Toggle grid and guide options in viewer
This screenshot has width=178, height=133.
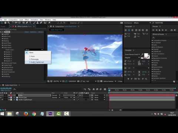tap(63, 81)
